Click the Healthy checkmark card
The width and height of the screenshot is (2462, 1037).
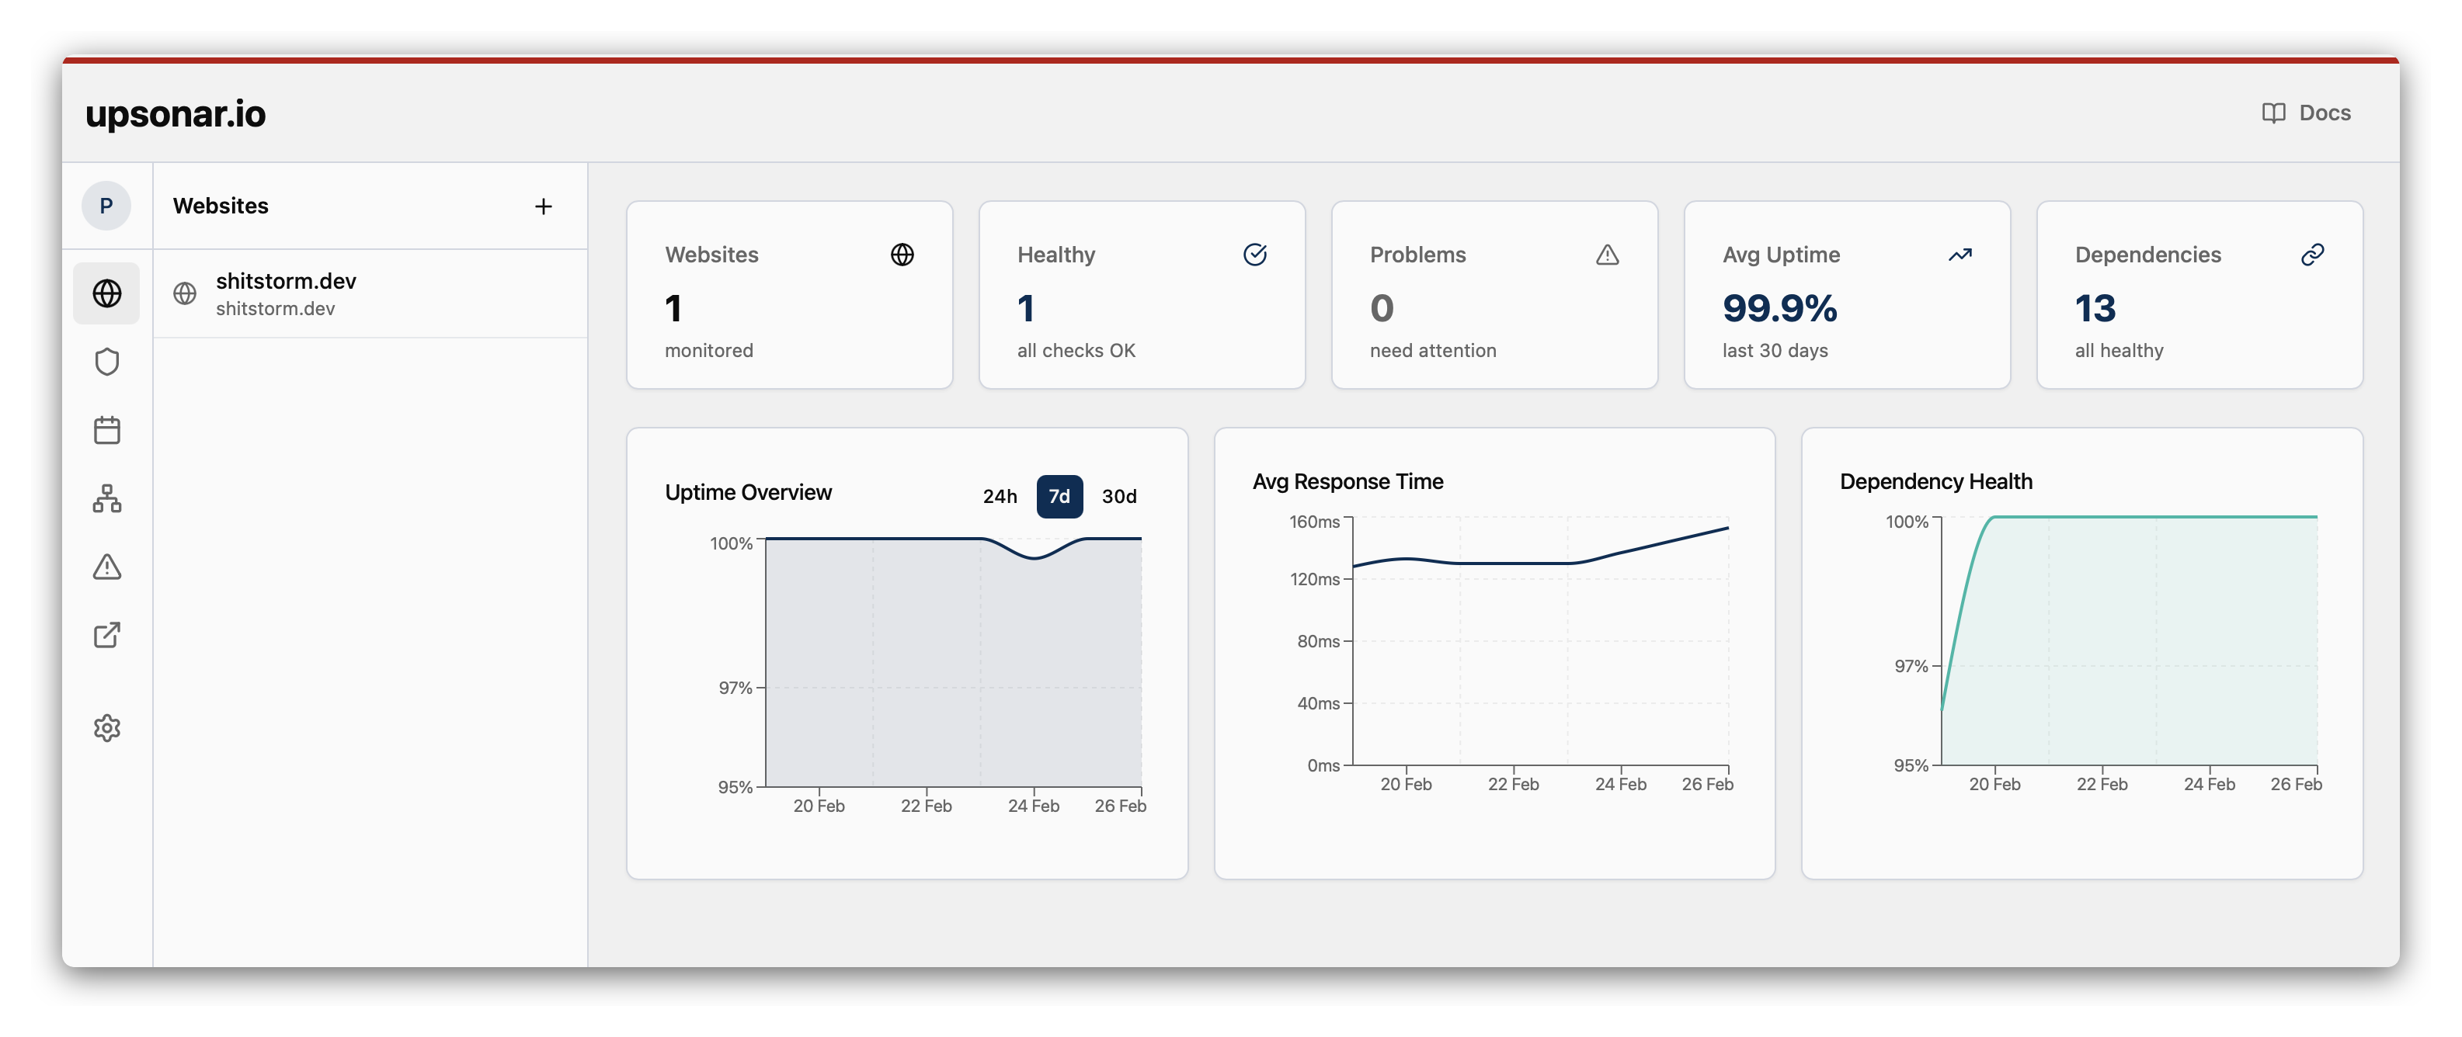1141,294
